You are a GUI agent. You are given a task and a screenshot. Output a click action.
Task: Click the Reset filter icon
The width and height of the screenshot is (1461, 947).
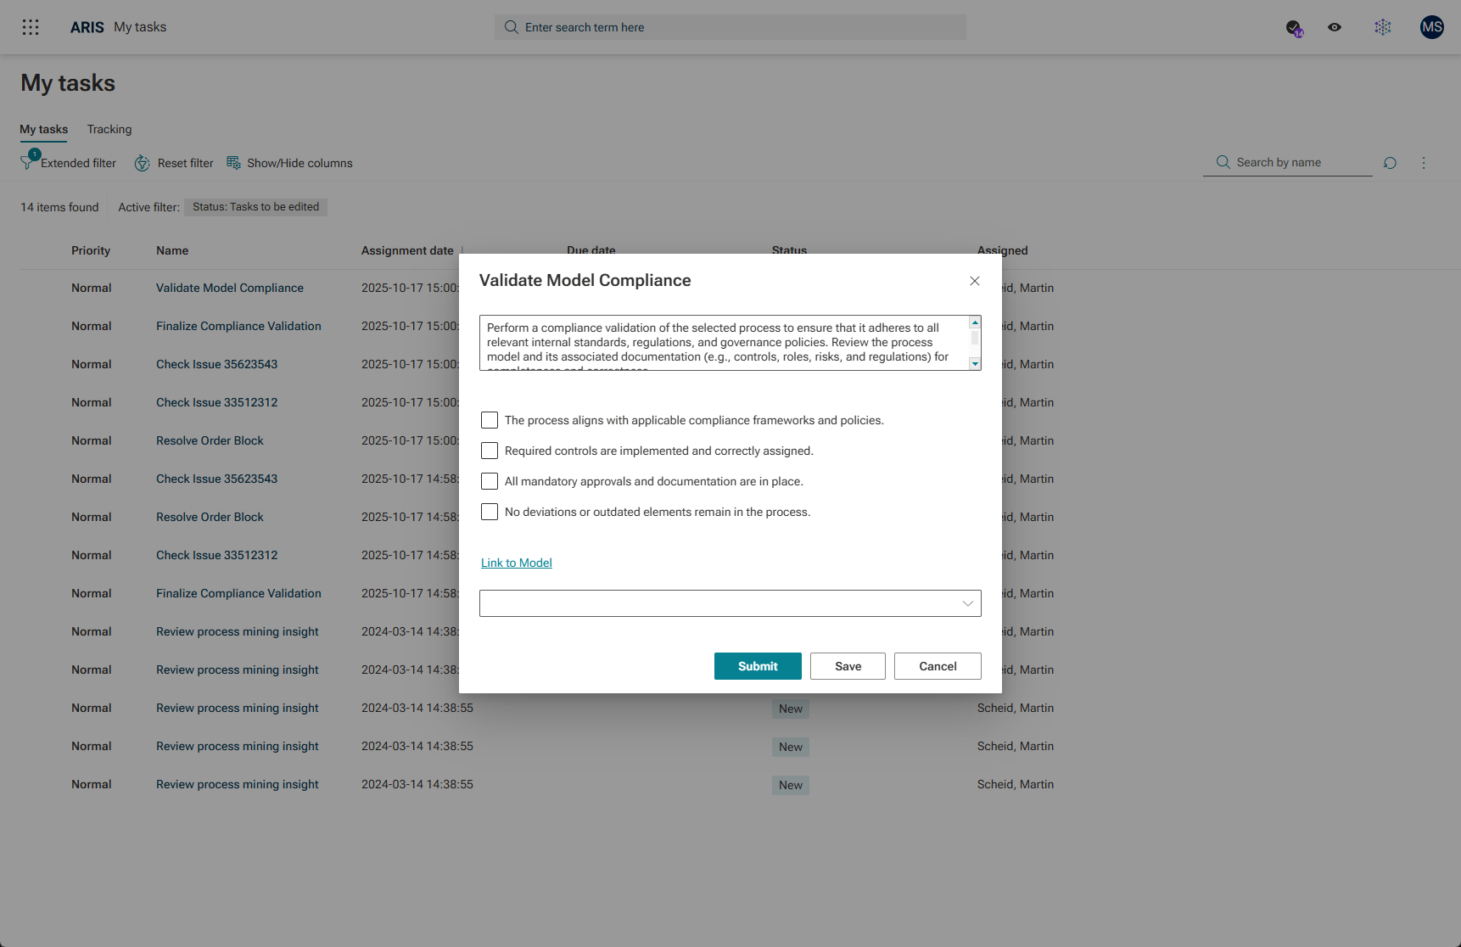(x=143, y=163)
